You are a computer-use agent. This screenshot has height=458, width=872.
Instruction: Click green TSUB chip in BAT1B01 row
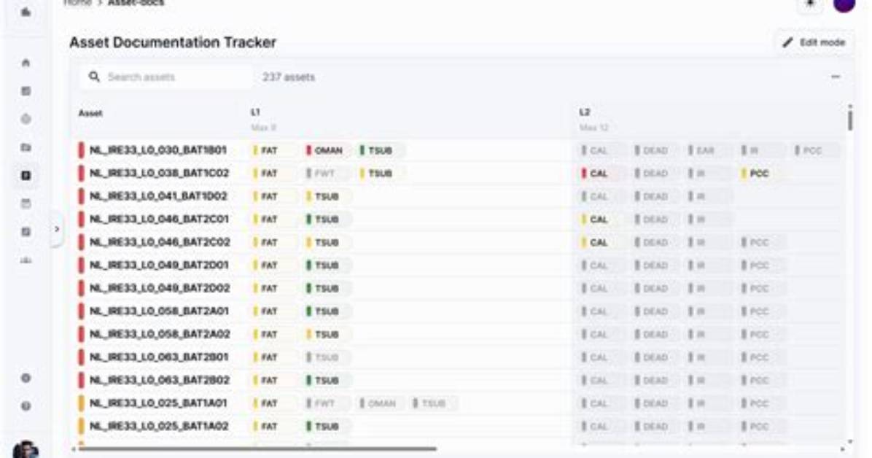[x=381, y=150]
